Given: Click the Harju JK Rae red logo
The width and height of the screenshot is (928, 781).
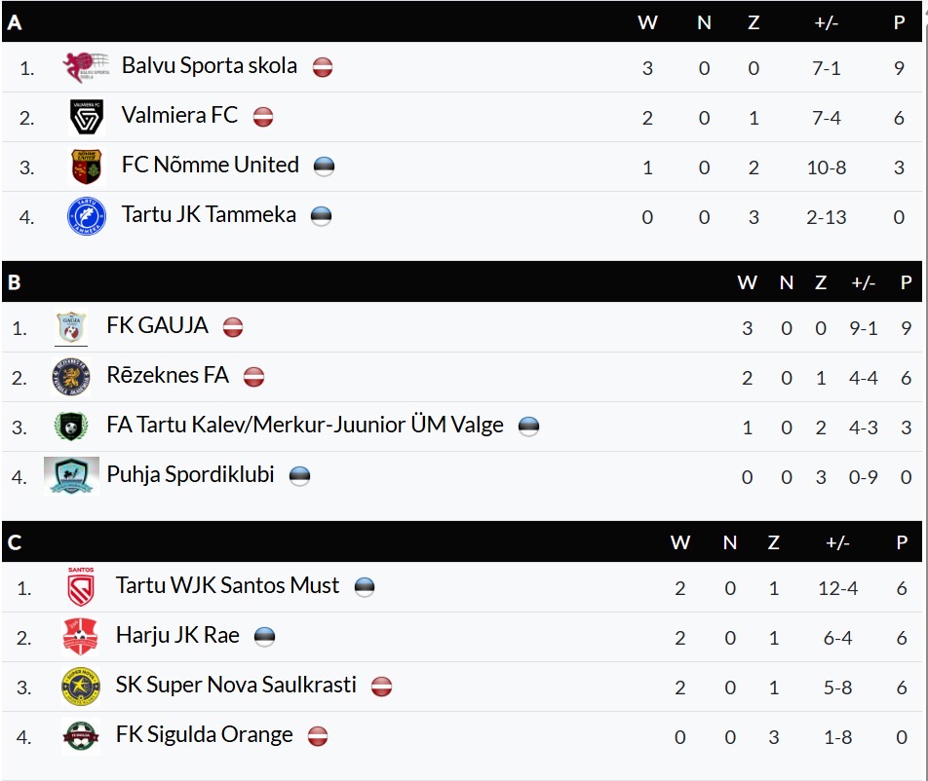Looking at the screenshot, I should [x=80, y=637].
